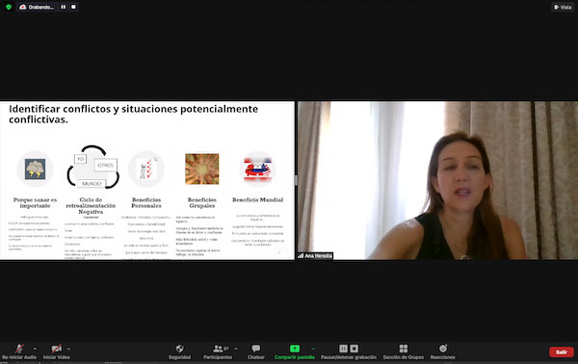This screenshot has height=364, width=578.
Task: Start camera with Iniciar Video icon
Action: (57, 349)
